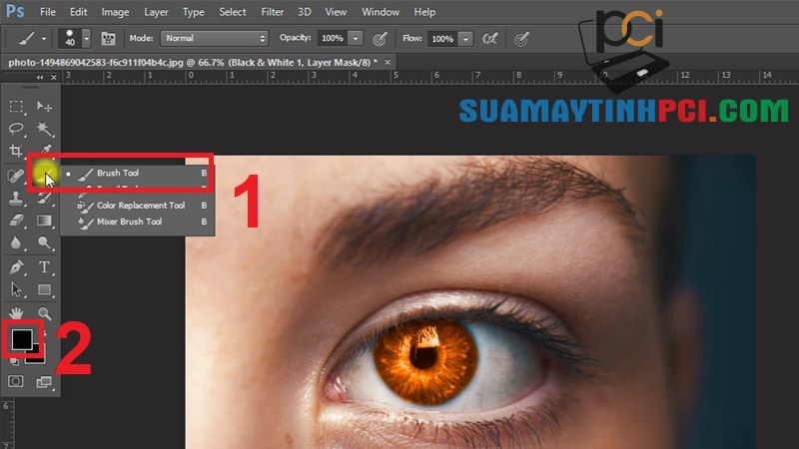Open the Layer menu

[156, 12]
